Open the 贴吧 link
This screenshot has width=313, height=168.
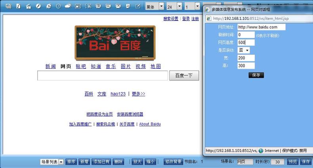(x=81, y=66)
